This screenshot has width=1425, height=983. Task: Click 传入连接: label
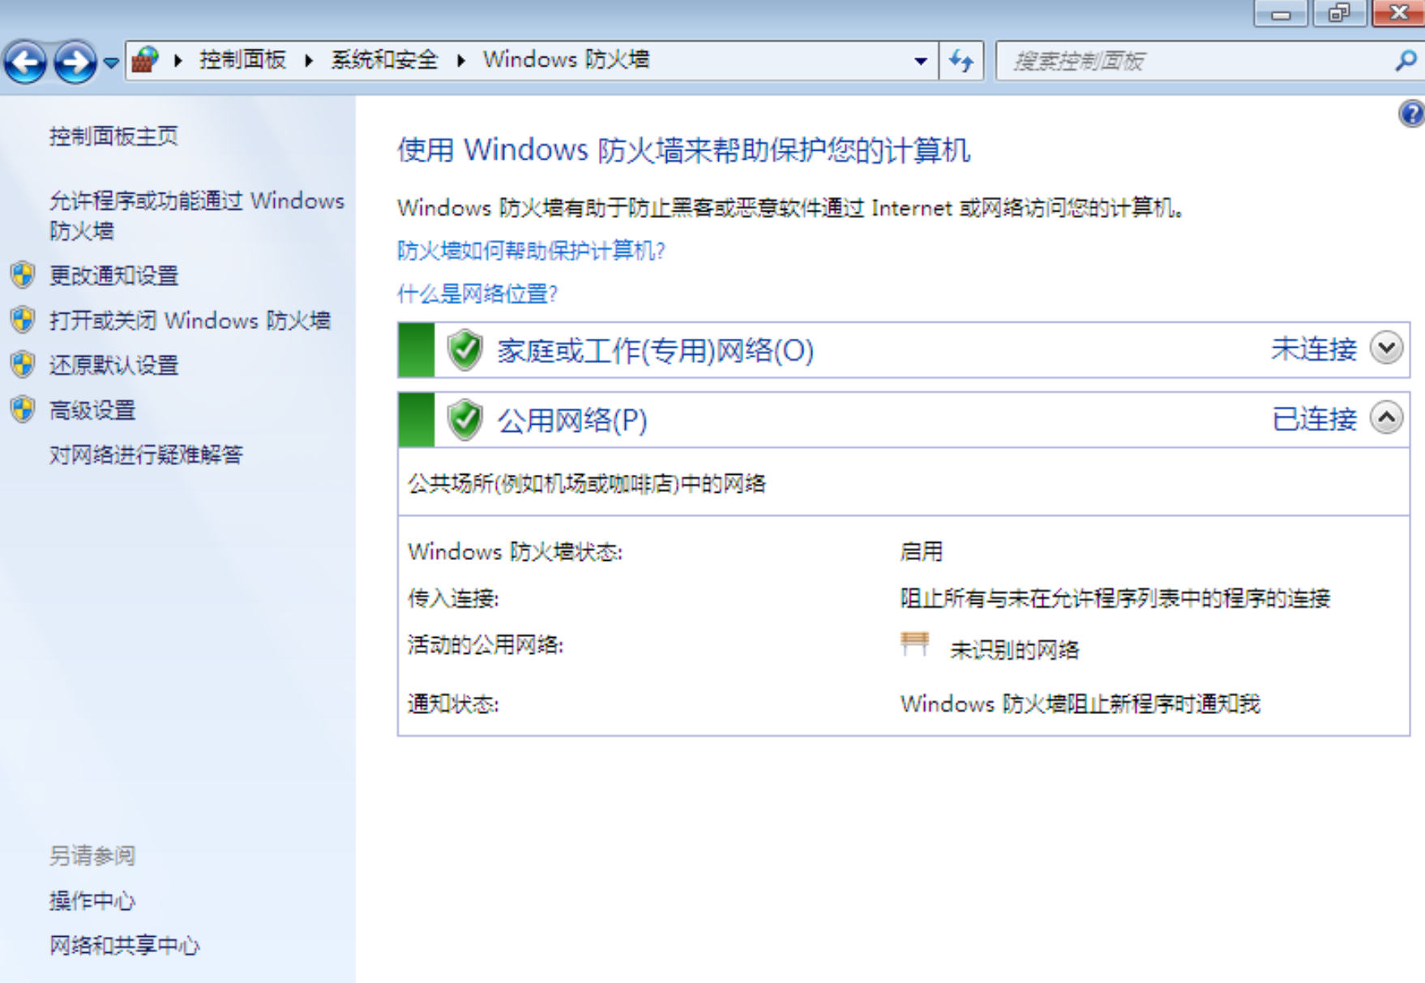point(453,599)
